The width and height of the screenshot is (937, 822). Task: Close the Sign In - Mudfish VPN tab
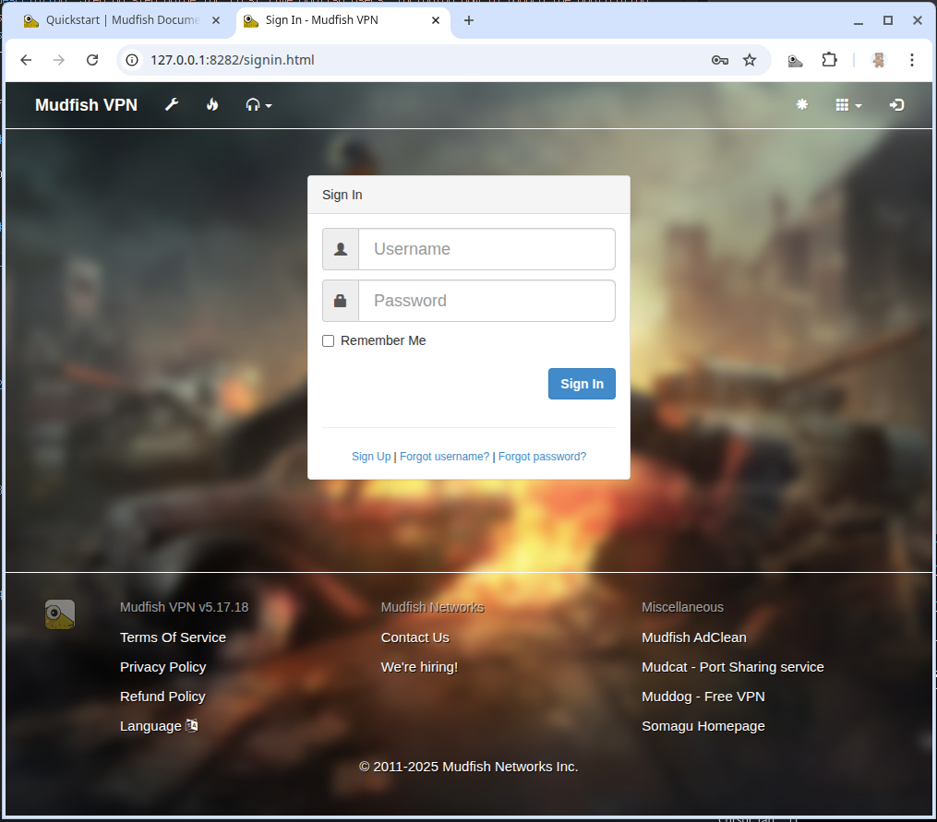click(436, 20)
